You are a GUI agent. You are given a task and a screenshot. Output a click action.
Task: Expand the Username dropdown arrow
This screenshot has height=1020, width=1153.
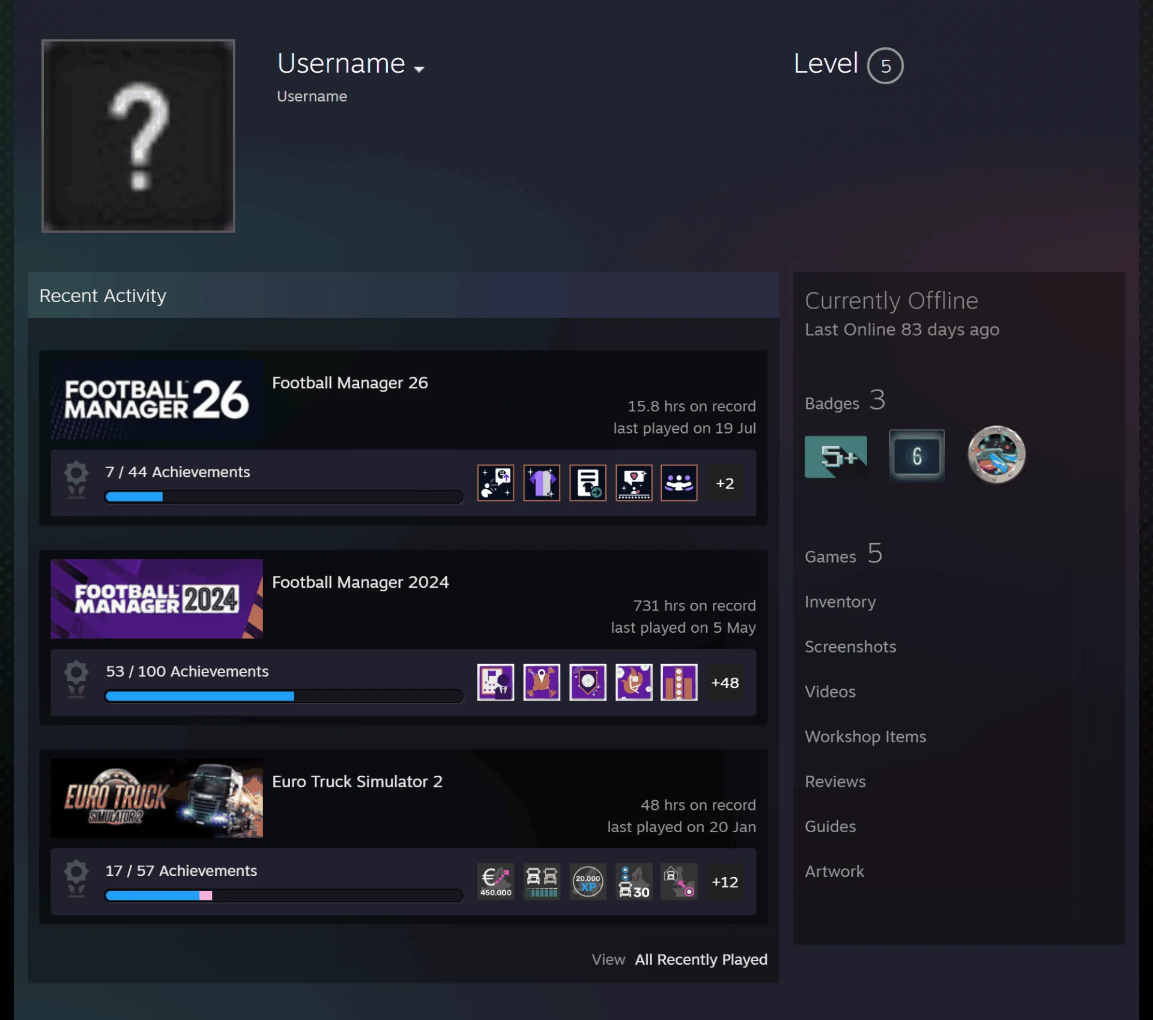pyautogui.click(x=419, y=69)
